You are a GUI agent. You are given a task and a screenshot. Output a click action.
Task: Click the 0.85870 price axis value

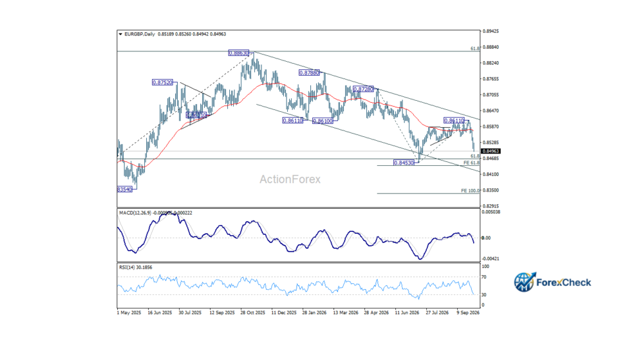click(491, 127)
